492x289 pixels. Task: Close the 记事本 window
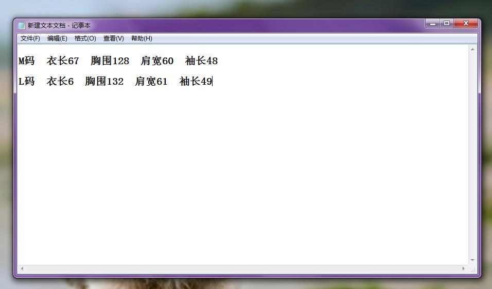pyautogui.click(x=466, y=24)
